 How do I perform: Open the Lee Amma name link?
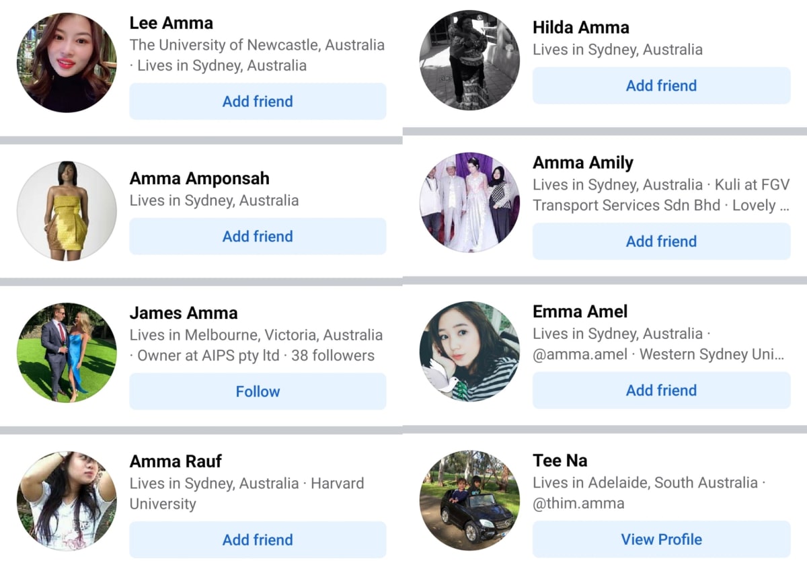(x=171, y=23)
